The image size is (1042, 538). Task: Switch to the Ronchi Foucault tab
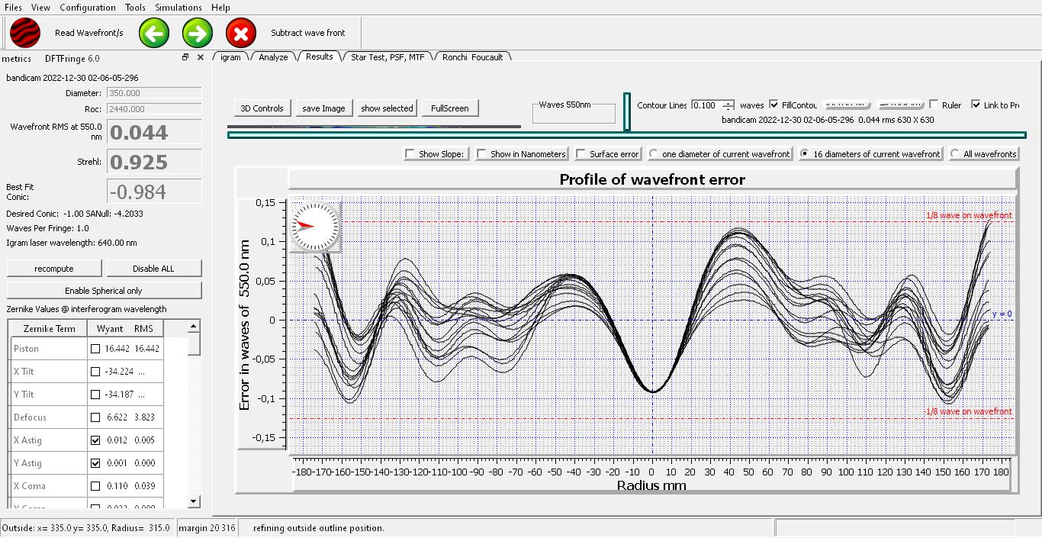tap(472, 57)
